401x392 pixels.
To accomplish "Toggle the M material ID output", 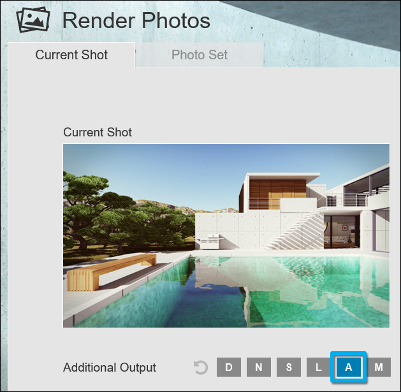I will (x=378, y=367).
